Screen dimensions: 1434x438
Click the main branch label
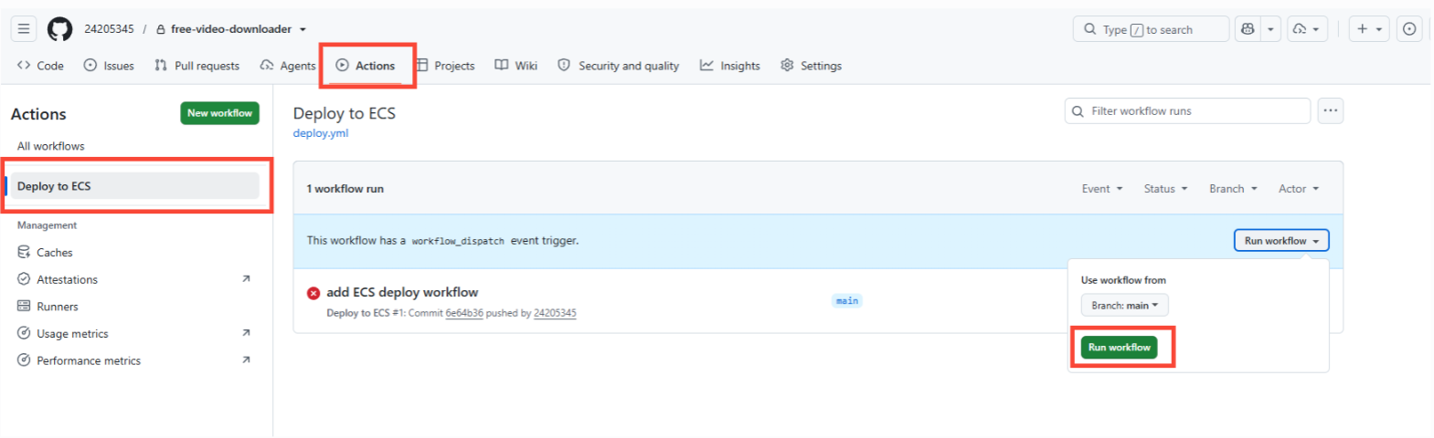(847, 301)
